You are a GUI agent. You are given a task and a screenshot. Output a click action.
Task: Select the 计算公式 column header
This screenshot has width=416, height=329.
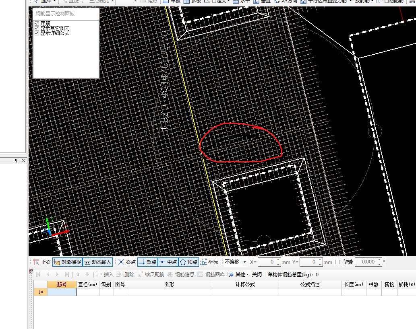245,284
